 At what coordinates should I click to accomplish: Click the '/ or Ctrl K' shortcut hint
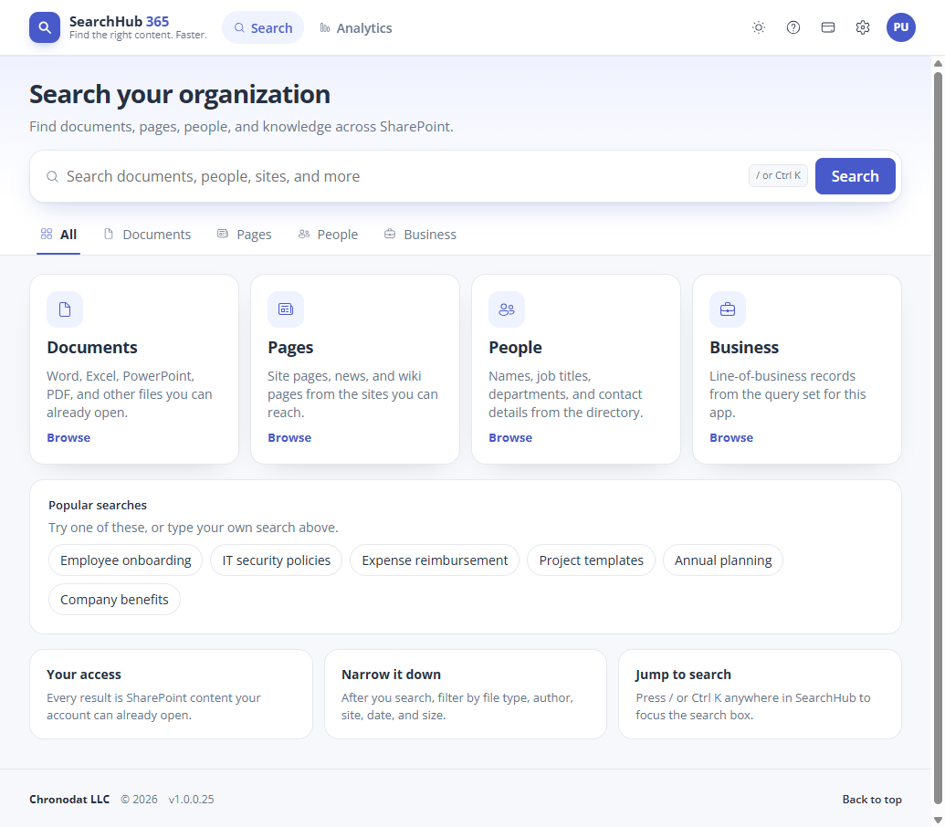pyautogui.click(x=778, y=176)
